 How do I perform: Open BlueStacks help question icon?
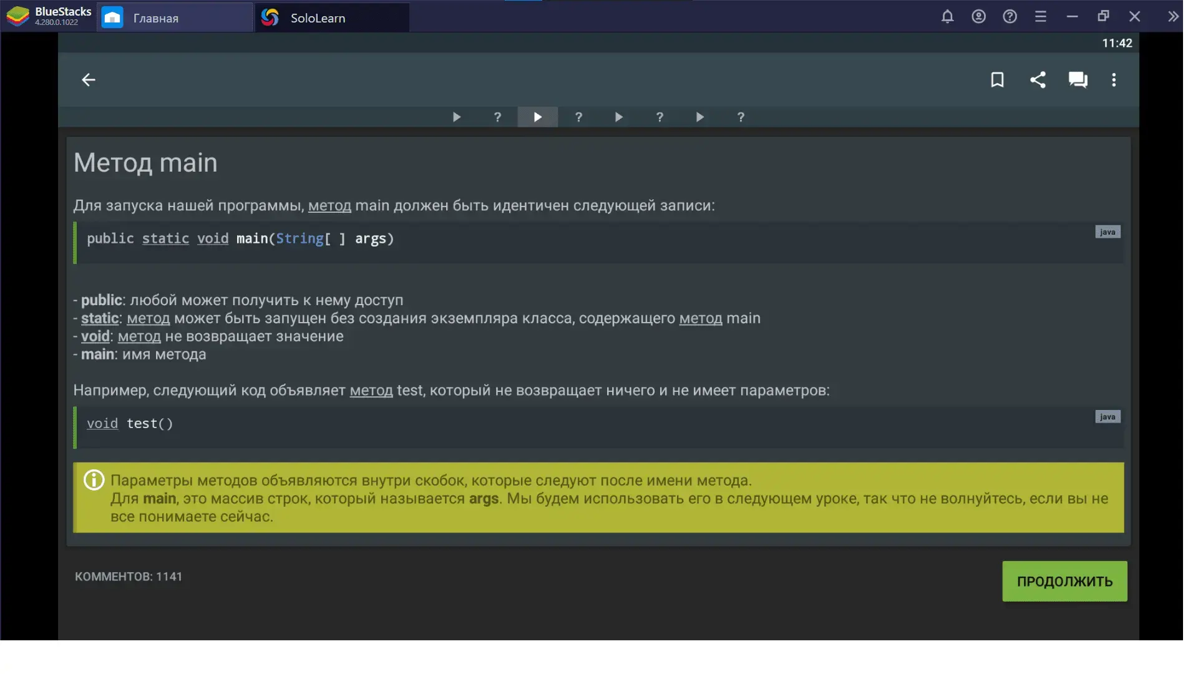pyautogui.click(x=1010, y=17)
